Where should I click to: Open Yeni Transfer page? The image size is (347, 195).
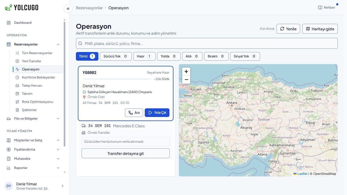click(31, 61)
